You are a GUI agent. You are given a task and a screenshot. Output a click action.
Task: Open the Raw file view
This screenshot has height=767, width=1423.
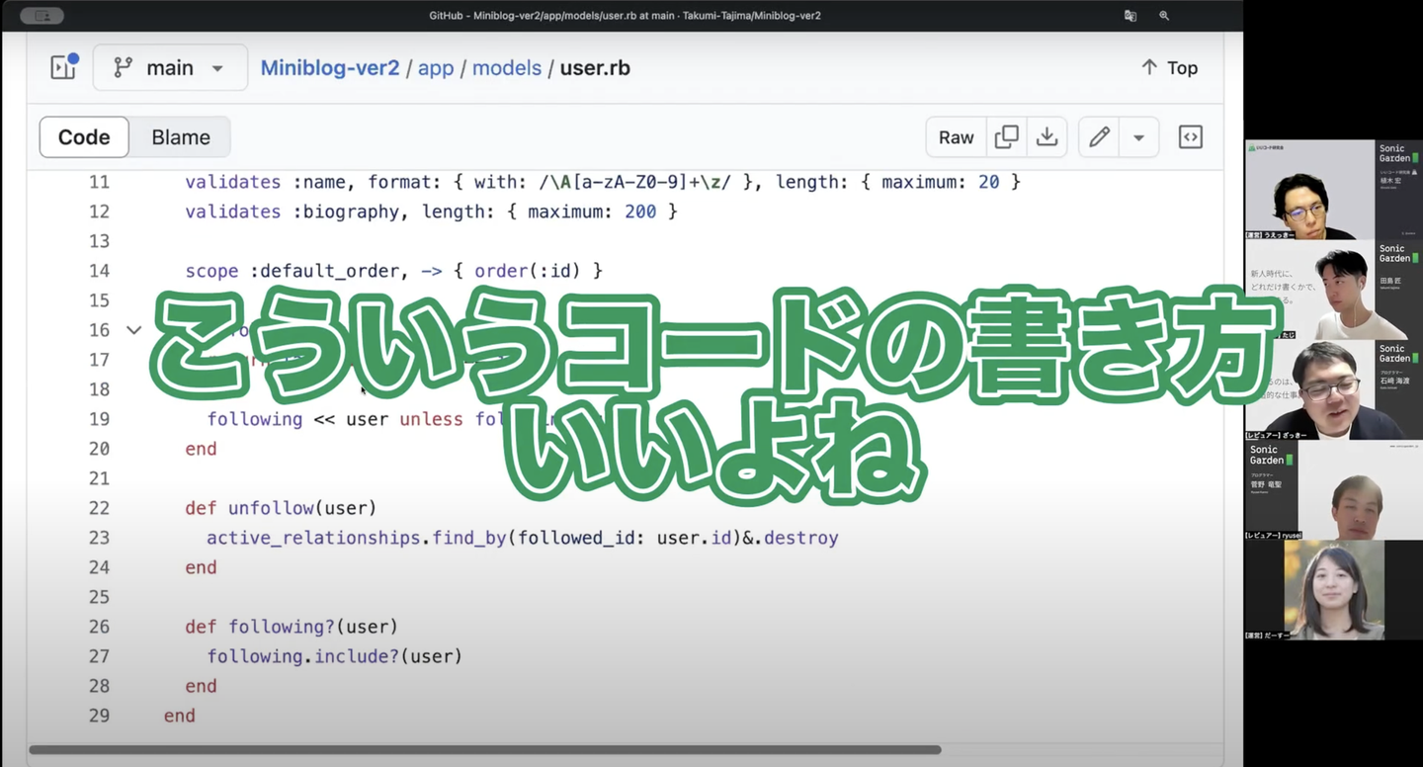[x=956, y=137]
